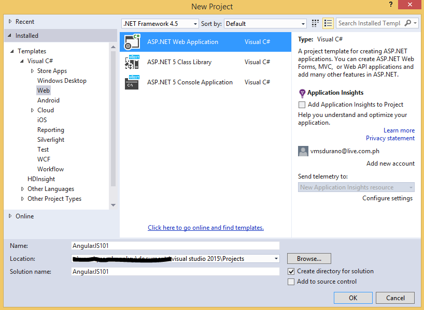
Task: Click the search magnifier icon
Action: (x=407, y=23)
